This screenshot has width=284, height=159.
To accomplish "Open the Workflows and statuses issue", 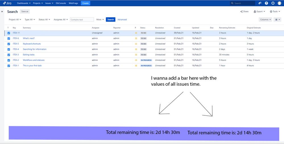I will coord(34,60).
